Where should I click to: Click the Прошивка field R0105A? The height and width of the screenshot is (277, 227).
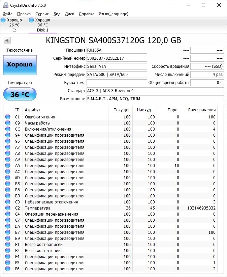[117, 50]
